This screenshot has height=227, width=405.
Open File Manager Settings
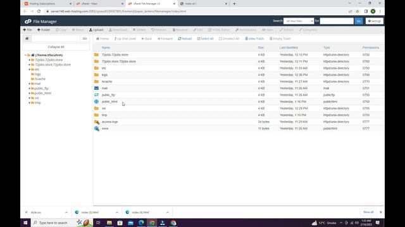[x=374, y=21]
